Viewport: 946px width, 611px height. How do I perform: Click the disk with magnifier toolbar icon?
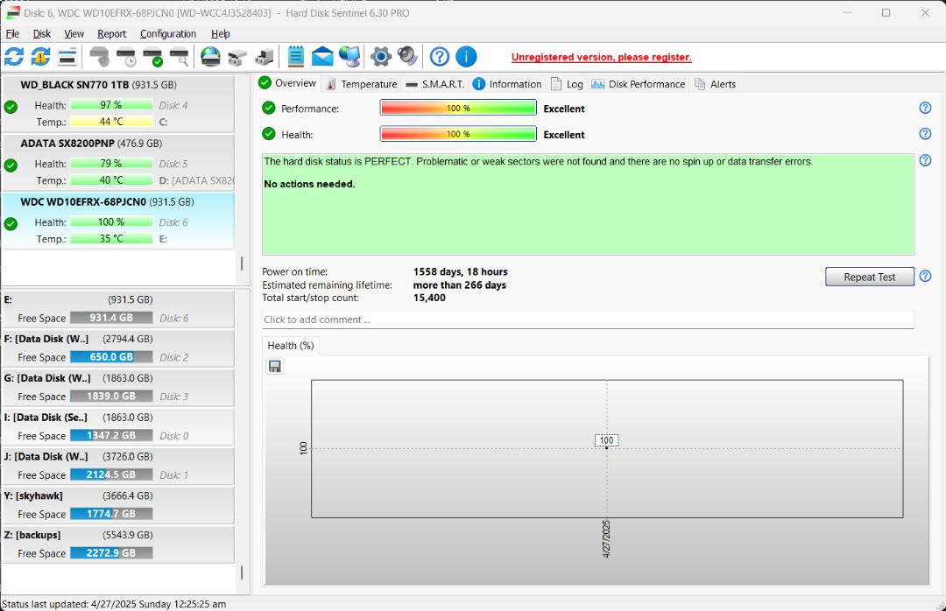click(180, 57)
